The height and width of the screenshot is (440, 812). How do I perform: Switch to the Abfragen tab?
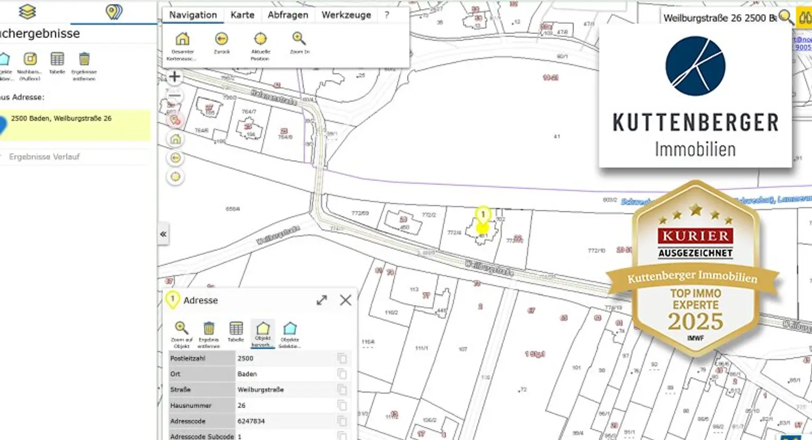288,15
